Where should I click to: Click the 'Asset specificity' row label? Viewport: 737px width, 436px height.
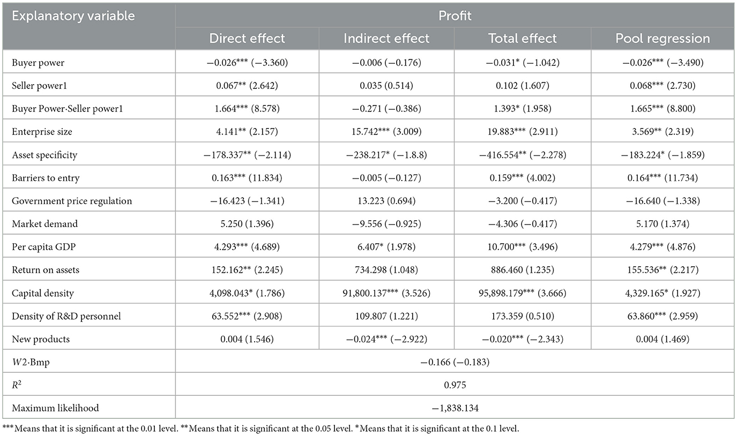tap(44, 155)
